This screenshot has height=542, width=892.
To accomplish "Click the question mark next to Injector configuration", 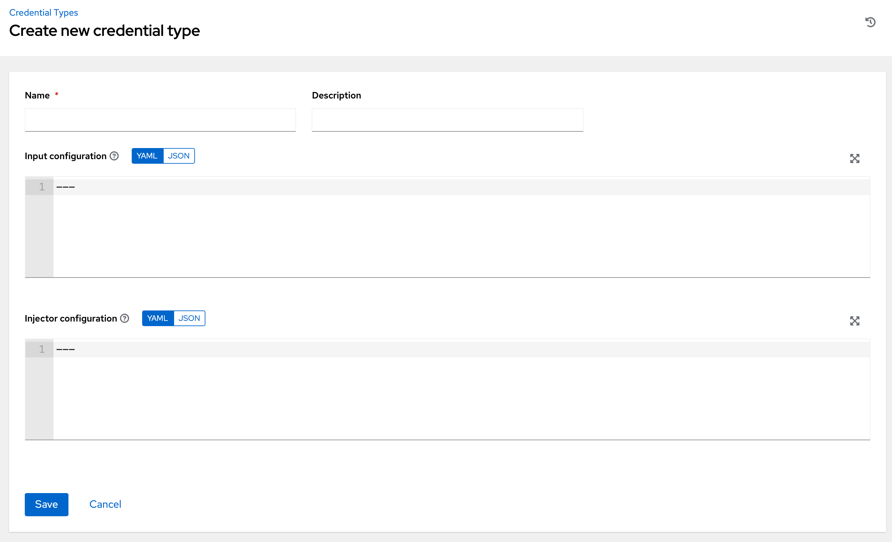I will [x=124, y=318].
